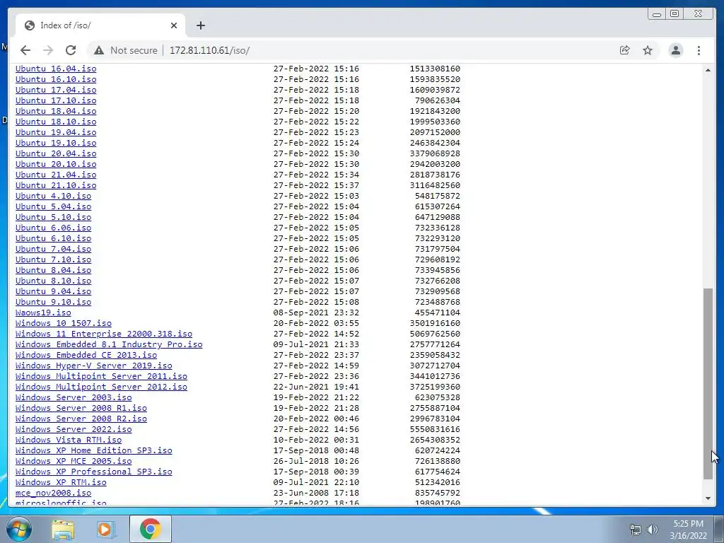
Task: Open the Ubuntu 17.10.iso link
Action: [x=56, y=100]
